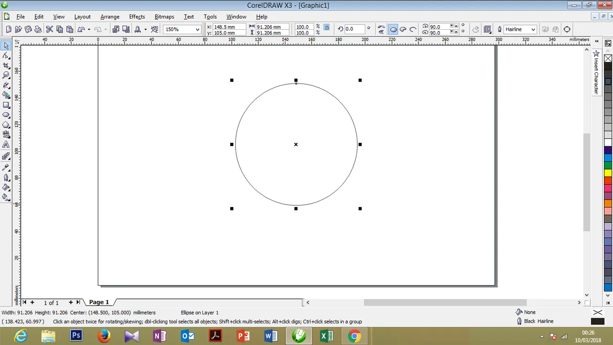Click the Paste icon
The image size is (613, 345).
tap(70, 29)
